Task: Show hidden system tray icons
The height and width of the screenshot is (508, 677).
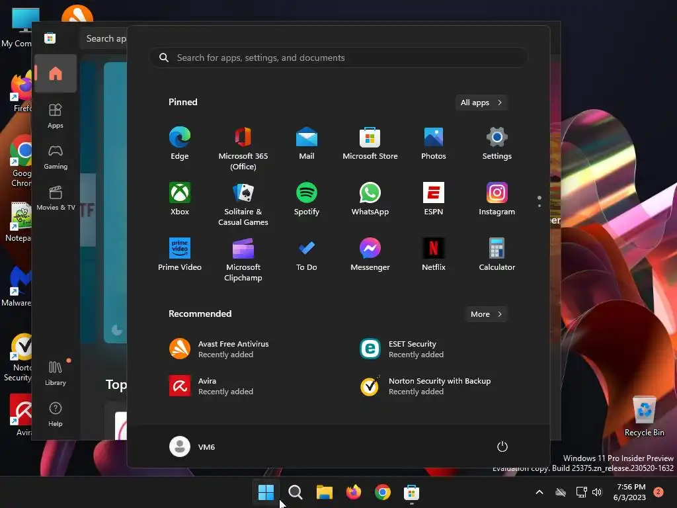Action: (539, 492)
